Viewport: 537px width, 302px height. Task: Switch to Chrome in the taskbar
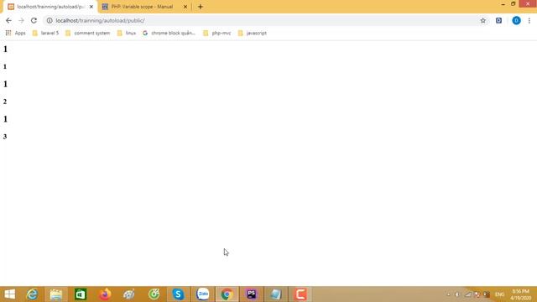coord(227,294)
